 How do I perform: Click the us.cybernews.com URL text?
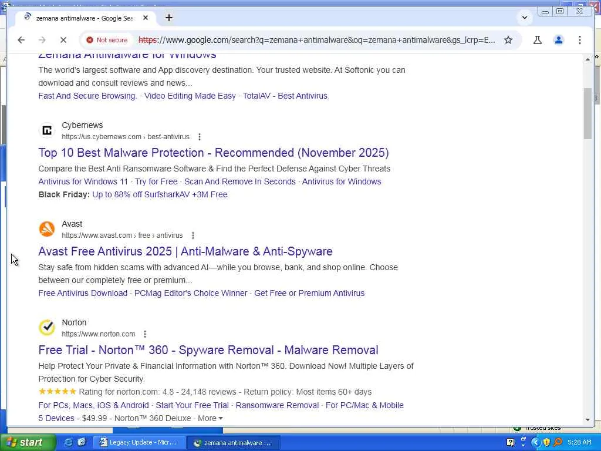pos(126,136)
